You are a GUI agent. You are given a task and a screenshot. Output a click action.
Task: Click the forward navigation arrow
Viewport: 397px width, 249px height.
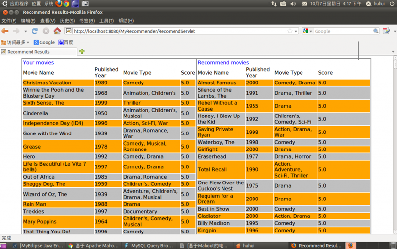16,31
